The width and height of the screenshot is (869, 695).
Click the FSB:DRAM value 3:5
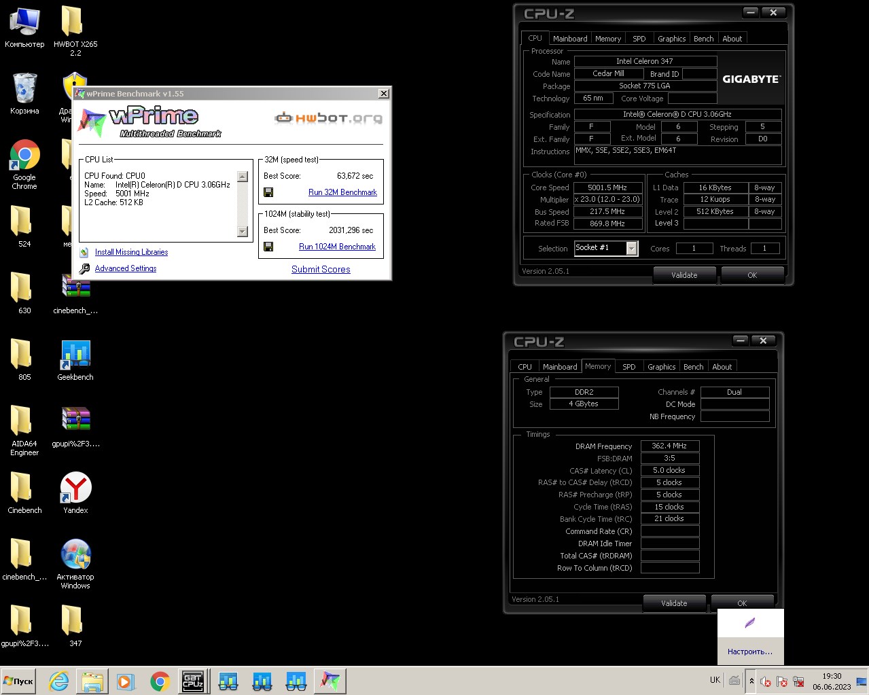click(x=669, y=458)
